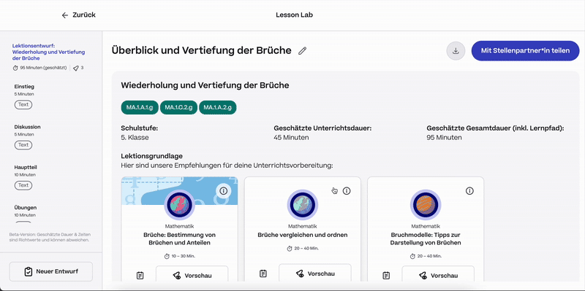Preview the Bruchmodelle lesson

pos(438,276)
